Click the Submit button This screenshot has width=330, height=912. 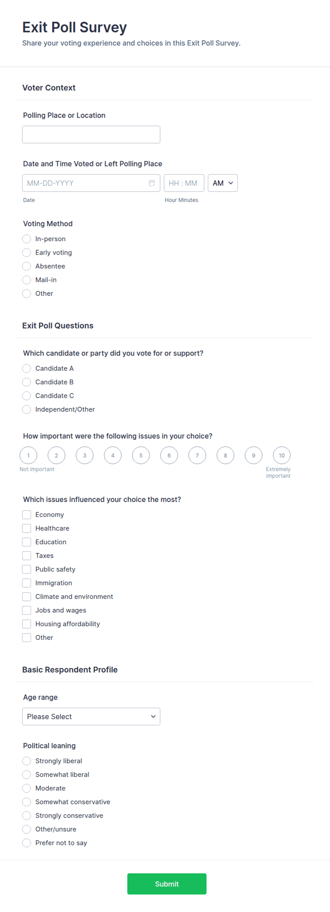point(167,884)
